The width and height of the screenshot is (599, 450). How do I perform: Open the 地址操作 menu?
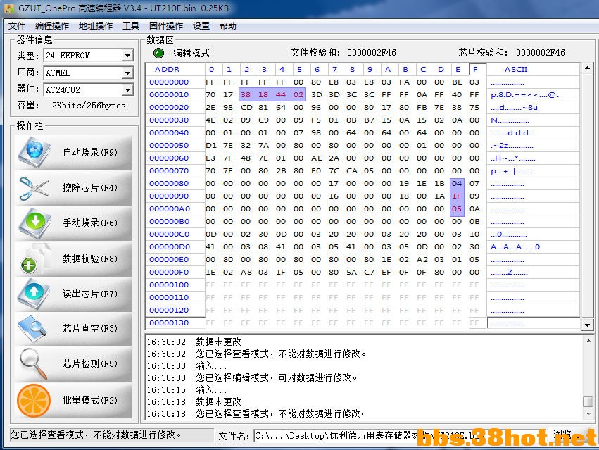96,26
